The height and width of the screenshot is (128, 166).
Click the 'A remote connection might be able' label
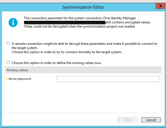tap(84, 44)
